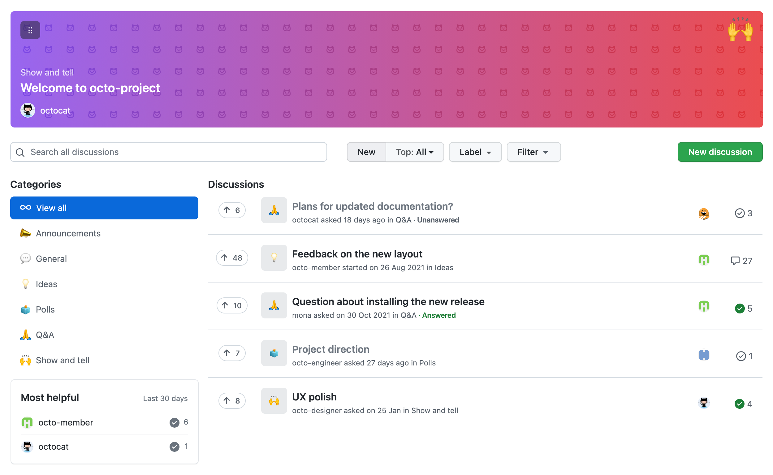The image size is (773, 475).
Task: Select General category from the sidebar
Action: 51,258
